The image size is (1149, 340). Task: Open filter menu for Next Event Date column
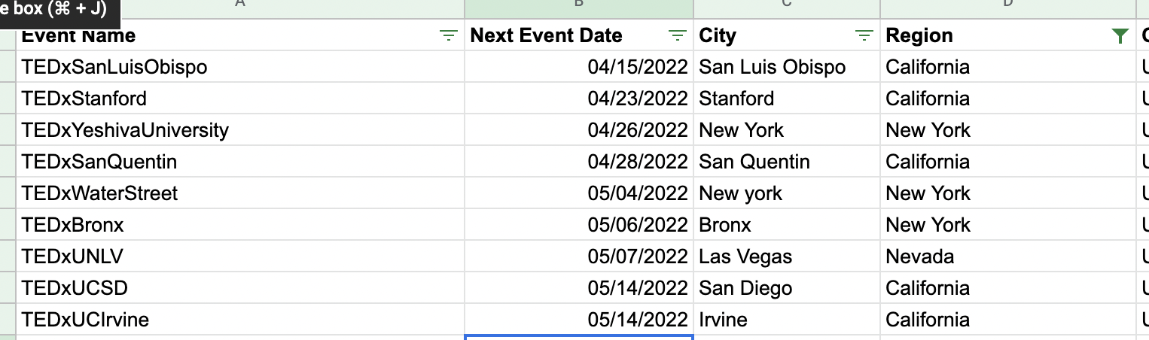(678, 35)
